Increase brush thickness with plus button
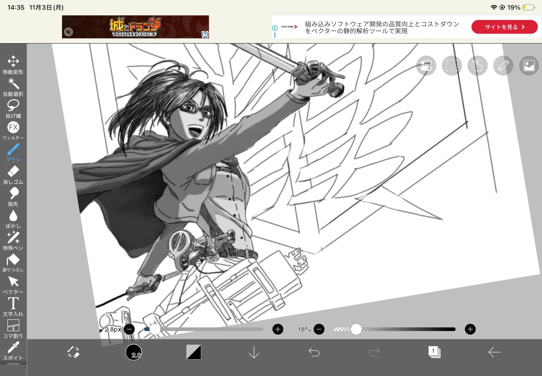 [278, 329]
